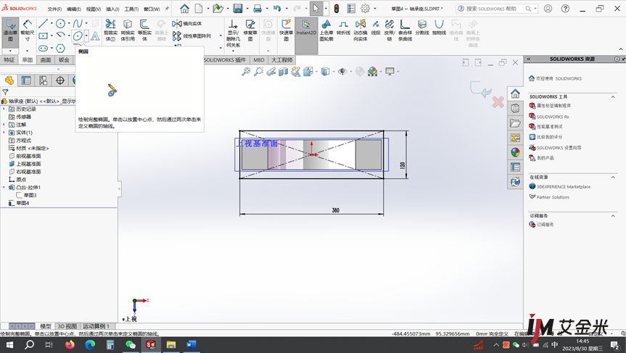Click the Split Entities (分割线) tool

point(422,28)
